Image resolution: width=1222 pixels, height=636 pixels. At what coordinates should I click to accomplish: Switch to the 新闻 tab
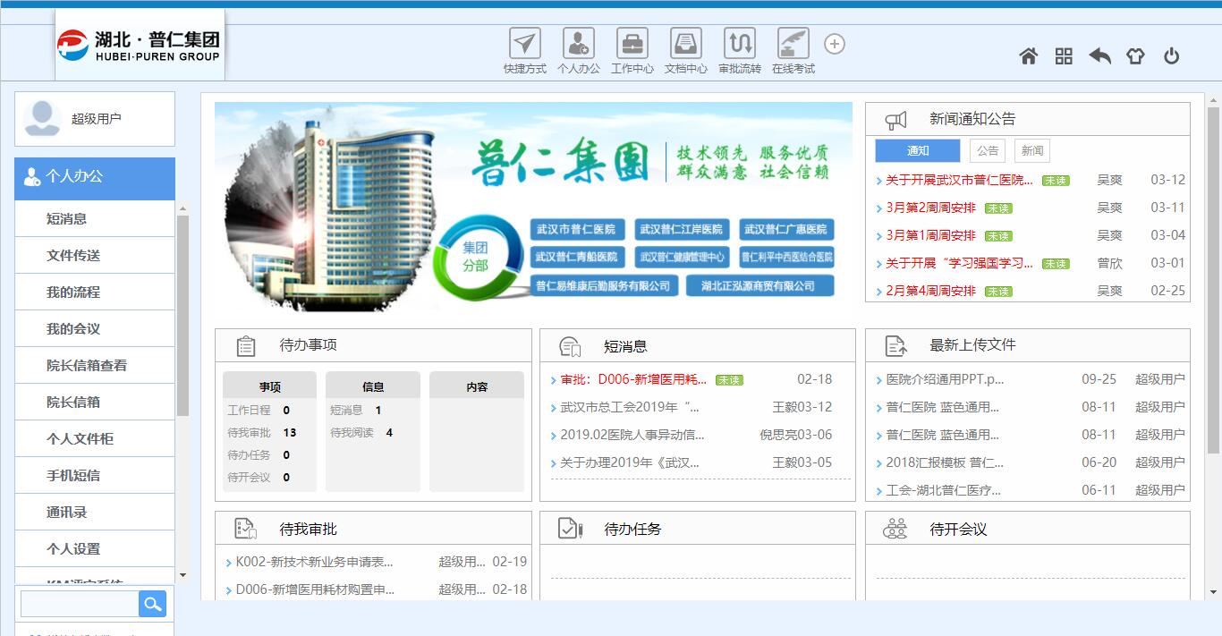(1030, 149)
